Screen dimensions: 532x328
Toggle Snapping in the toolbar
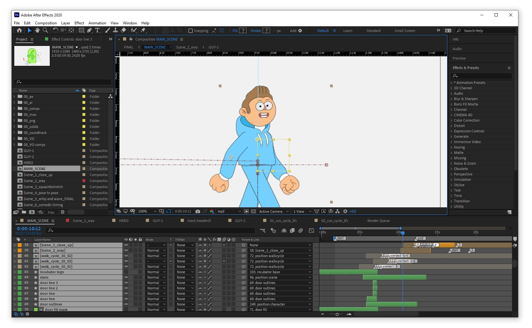pos(191,31)
